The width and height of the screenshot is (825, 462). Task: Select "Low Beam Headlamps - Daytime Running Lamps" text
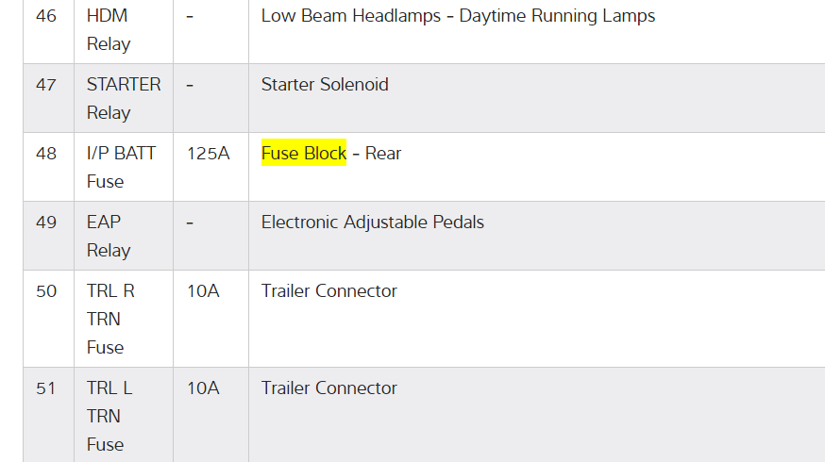(458, 16)
